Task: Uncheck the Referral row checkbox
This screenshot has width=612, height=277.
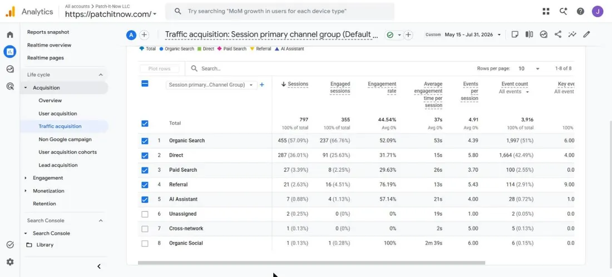Action: [x=145, y=185]
